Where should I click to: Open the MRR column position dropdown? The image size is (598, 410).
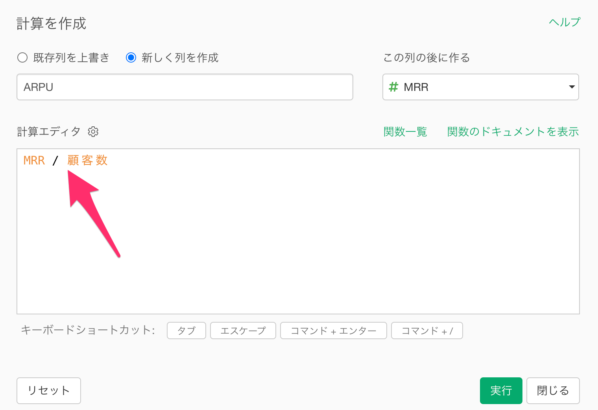(481, 87)
